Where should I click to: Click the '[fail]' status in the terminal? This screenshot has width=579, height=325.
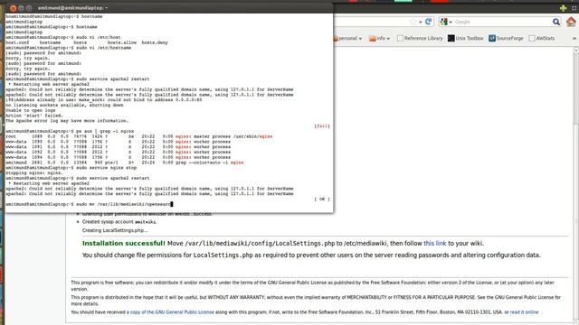pyautogui.click(x=322, y=126)
